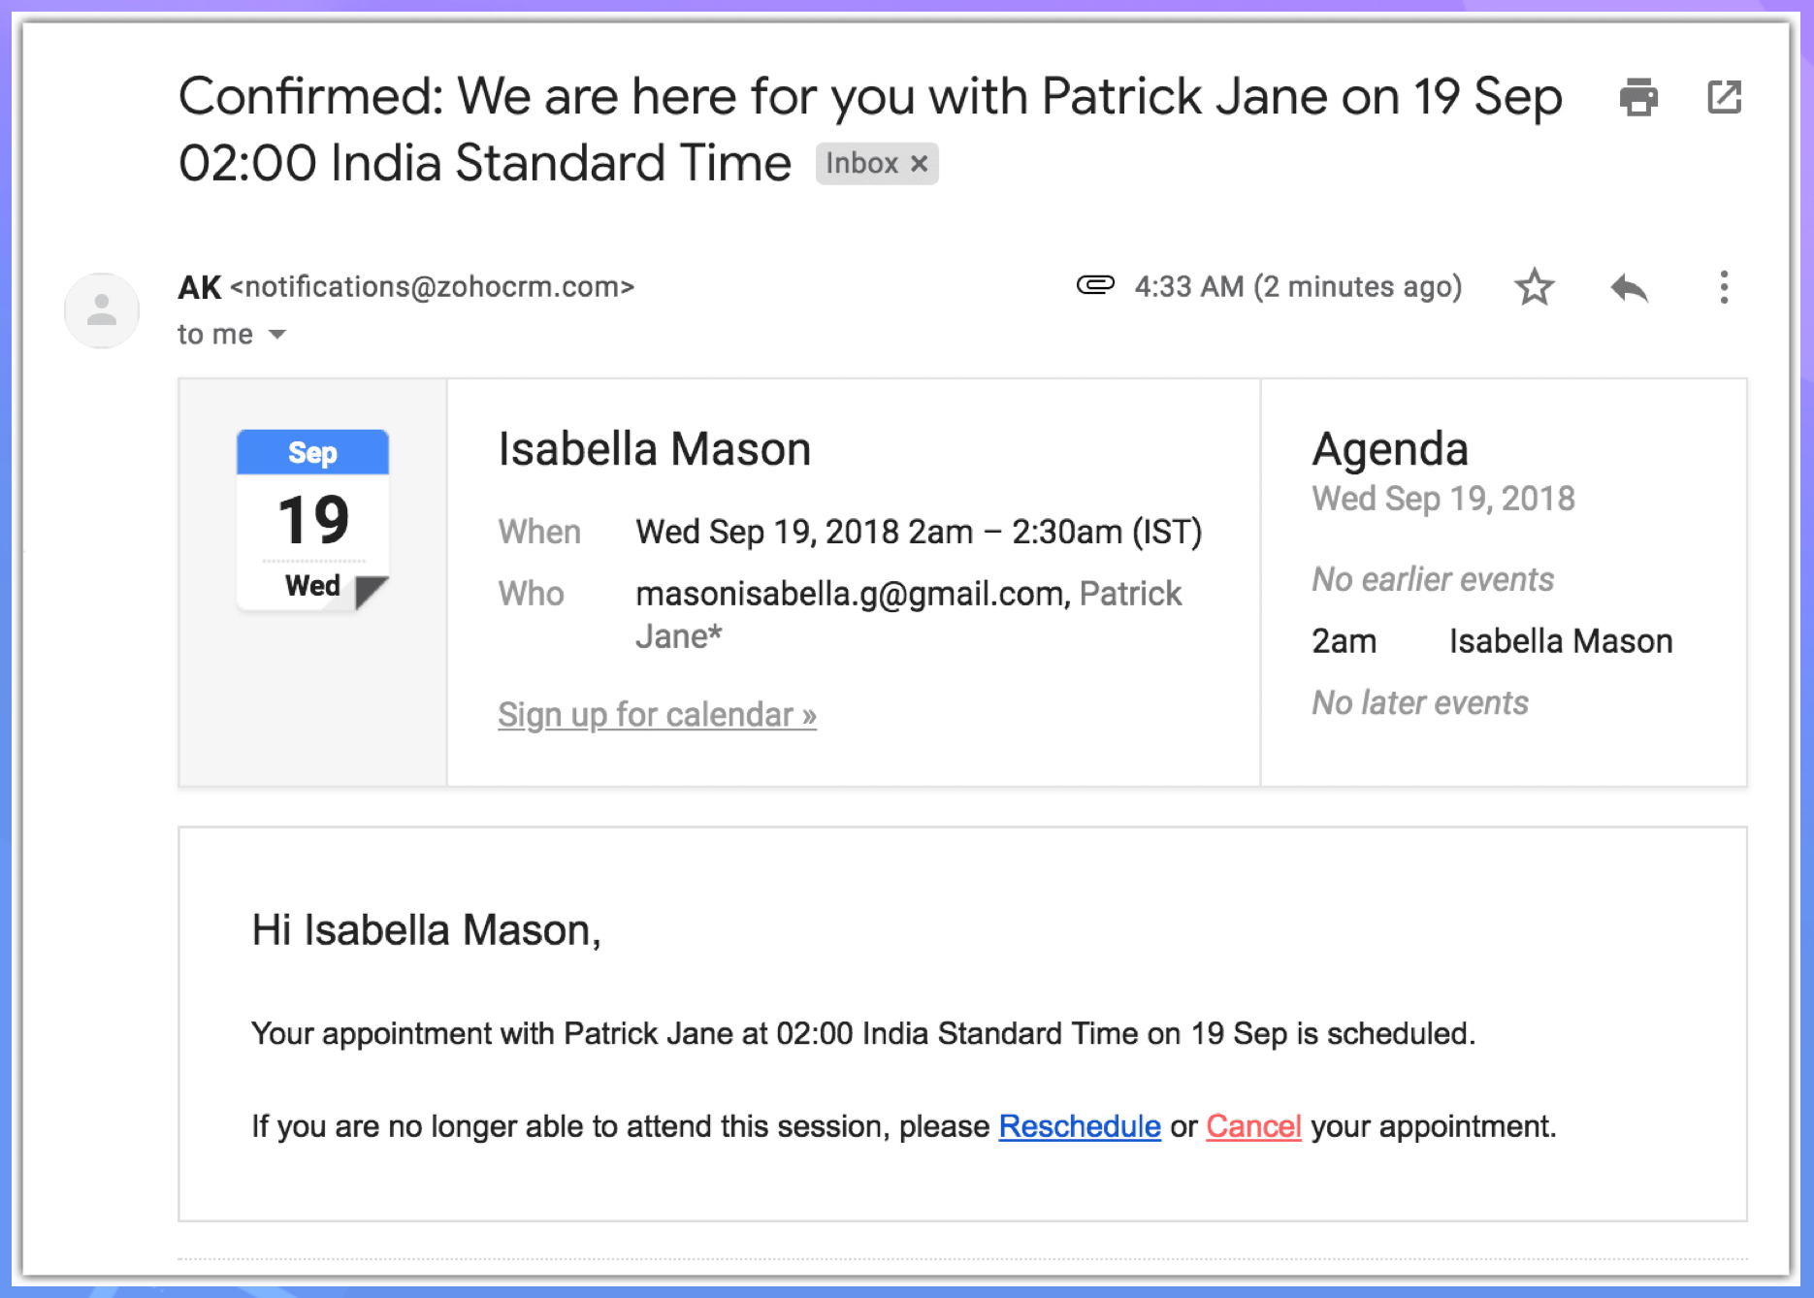Click the Inbox label tag
1814x1298 pixels.
pos(861,164)
